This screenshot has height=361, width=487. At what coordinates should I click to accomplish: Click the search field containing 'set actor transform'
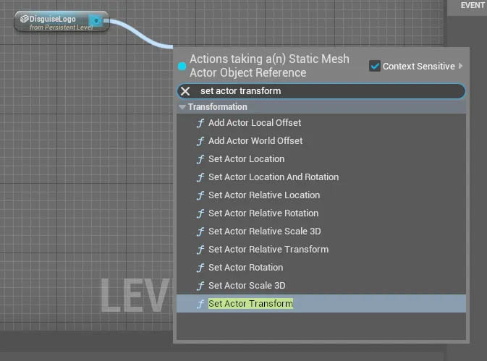click(326, 91)
